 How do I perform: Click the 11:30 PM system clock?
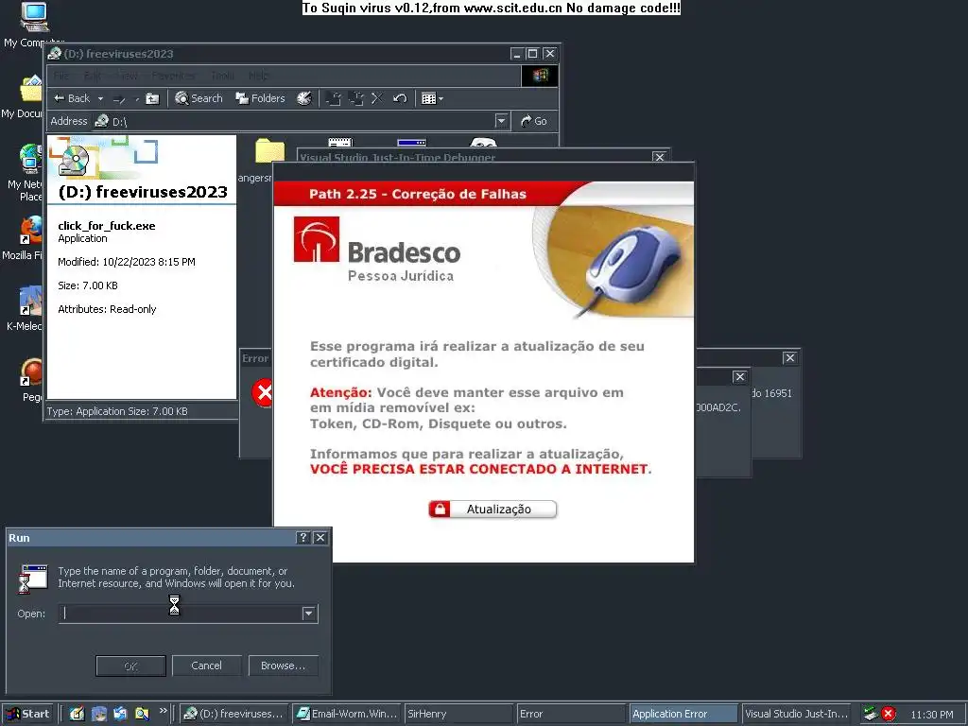coord(932,715)
